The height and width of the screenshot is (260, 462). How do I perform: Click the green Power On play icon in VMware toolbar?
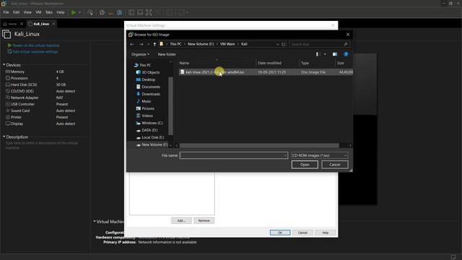coord(74,12)
